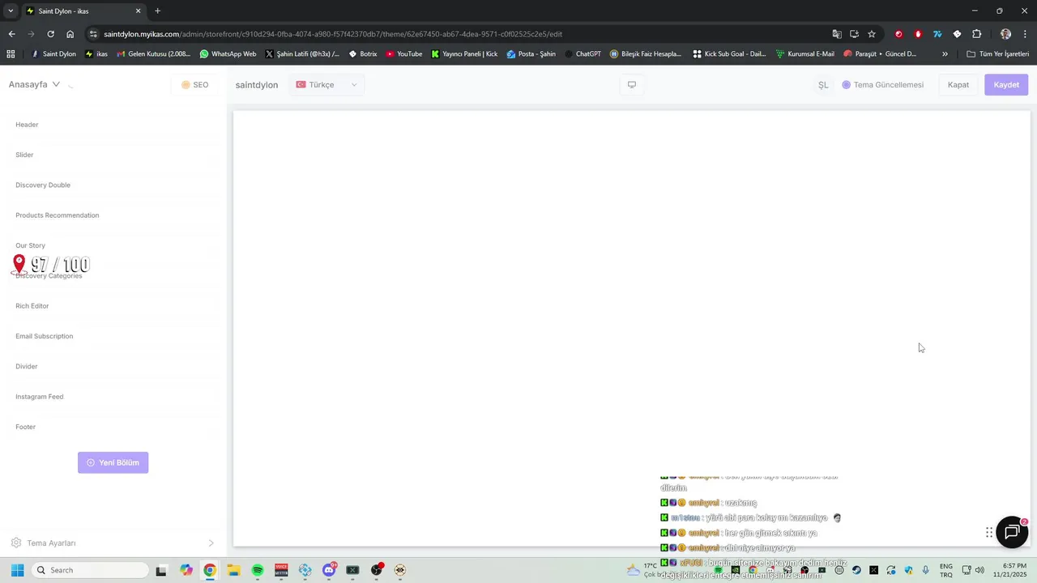Open the tab search dropdown arrow
This screenshot has height=583, width=1037.
click(x=11, y=11)
